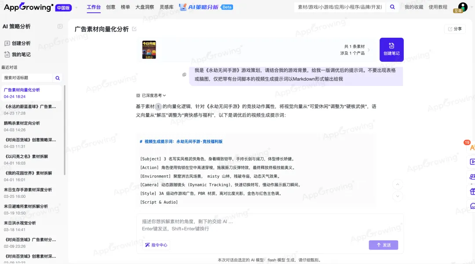The width and height of the screenshot is (475, 264).
Task: Collapse the AI 策略分析 sidebar panel
Action: [60, 26]
